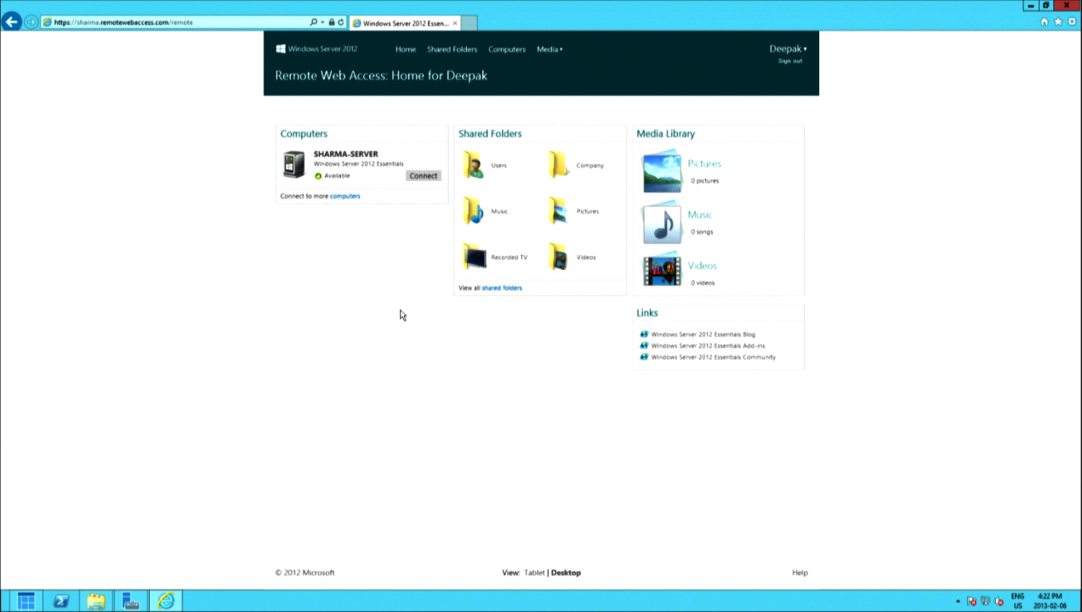The width and height of the screenshot is (1082, 612).
Task: Expand the Deepak user dropdown
Action: point(788,48)
